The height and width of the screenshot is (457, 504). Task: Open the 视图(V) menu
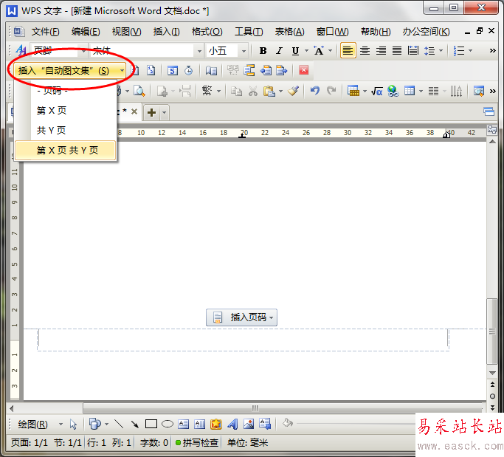(126, 32)
